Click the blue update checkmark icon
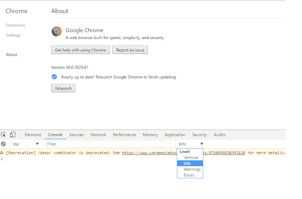Image resolution: width=302 pixels, height=199 pixels. pos(54,77)
